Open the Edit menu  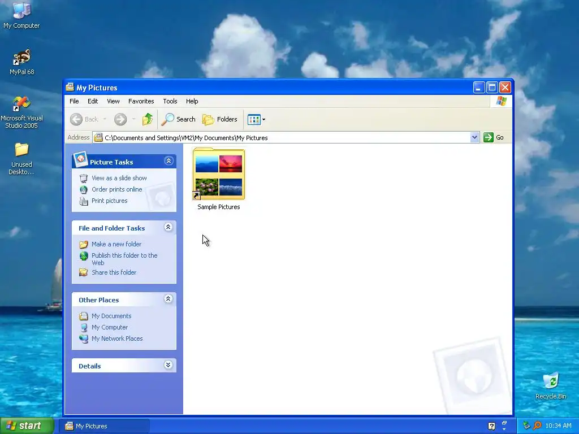[93, 101]
